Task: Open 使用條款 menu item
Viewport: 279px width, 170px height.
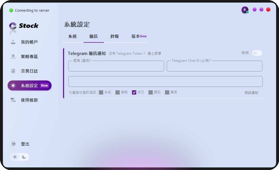Action: (29, 100)
